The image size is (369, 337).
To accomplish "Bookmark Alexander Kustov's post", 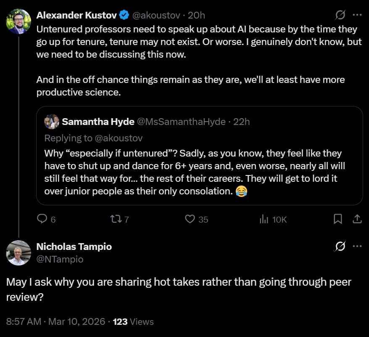I will click(x=338, y=219).
